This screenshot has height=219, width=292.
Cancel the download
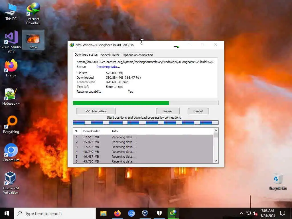click(198, 111)
